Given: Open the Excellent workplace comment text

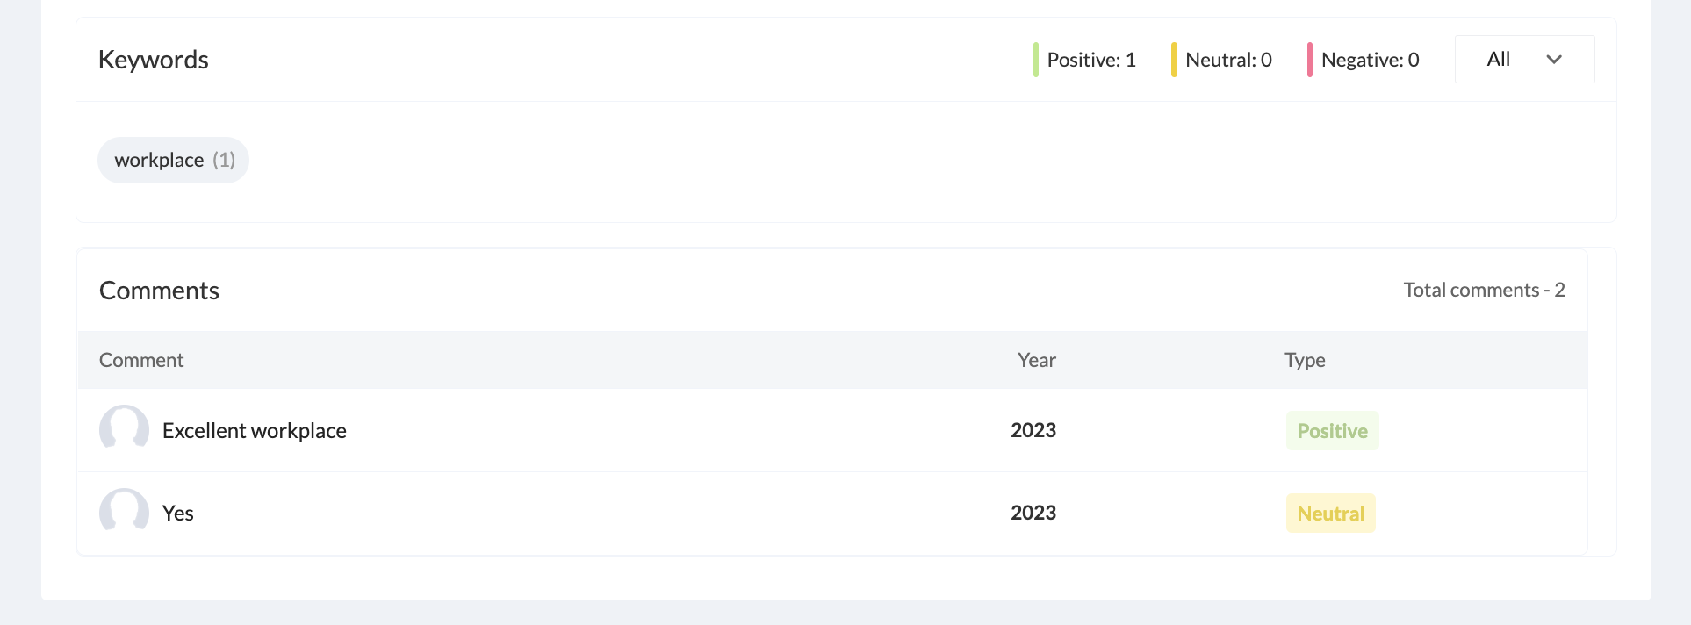Looking at the screenshot, I should coord(255,431).
